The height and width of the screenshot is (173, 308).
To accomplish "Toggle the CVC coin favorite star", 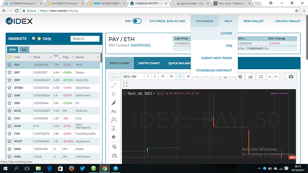I will pyautogui.click(x=9, y=118).
